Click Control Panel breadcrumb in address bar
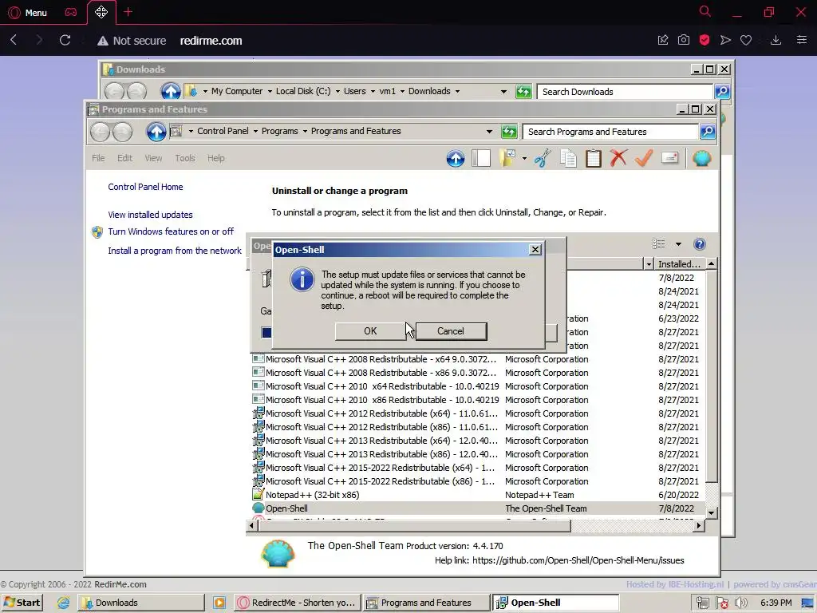 [223, 132]
